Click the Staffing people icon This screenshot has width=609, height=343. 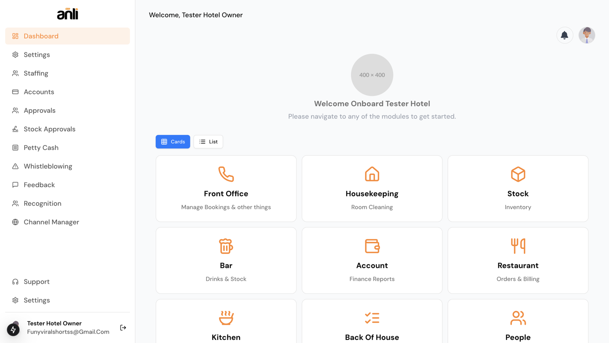coord(15,73)
